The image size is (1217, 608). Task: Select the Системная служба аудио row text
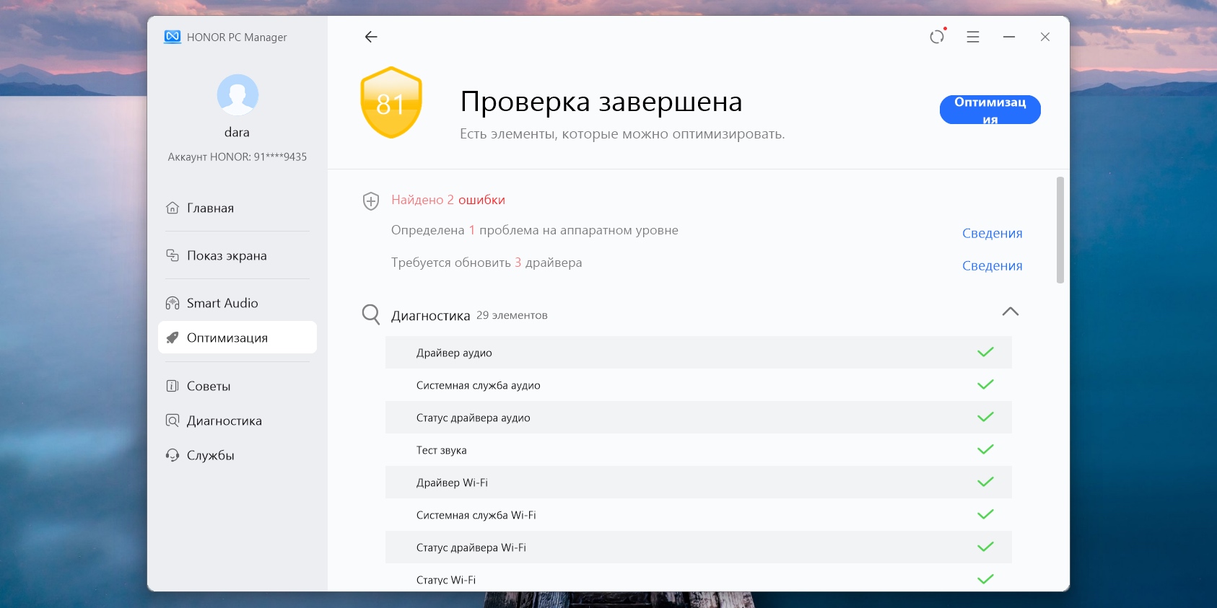click(x=479, y=385)
